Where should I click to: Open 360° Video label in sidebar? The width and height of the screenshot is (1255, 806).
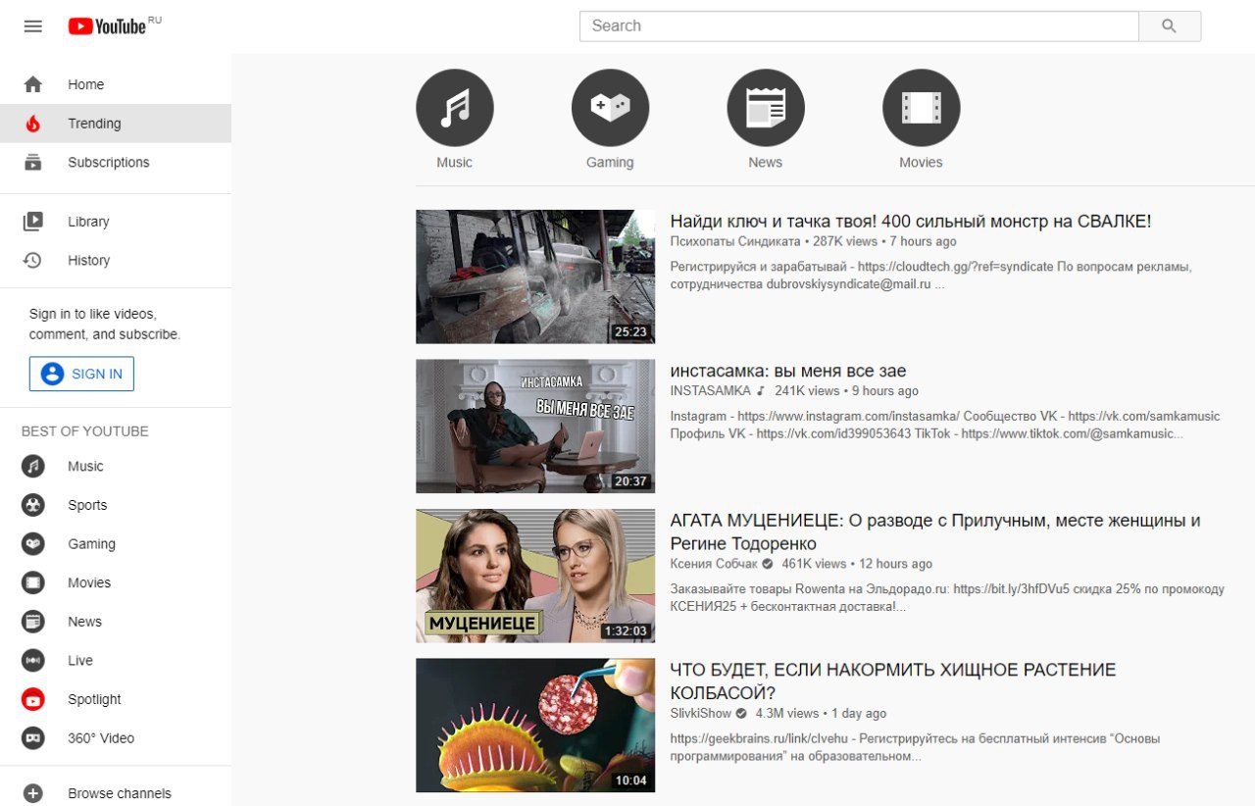coord(101,737)
